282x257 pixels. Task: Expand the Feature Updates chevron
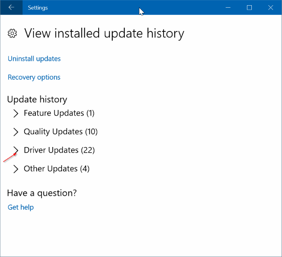tap(16, 113)
